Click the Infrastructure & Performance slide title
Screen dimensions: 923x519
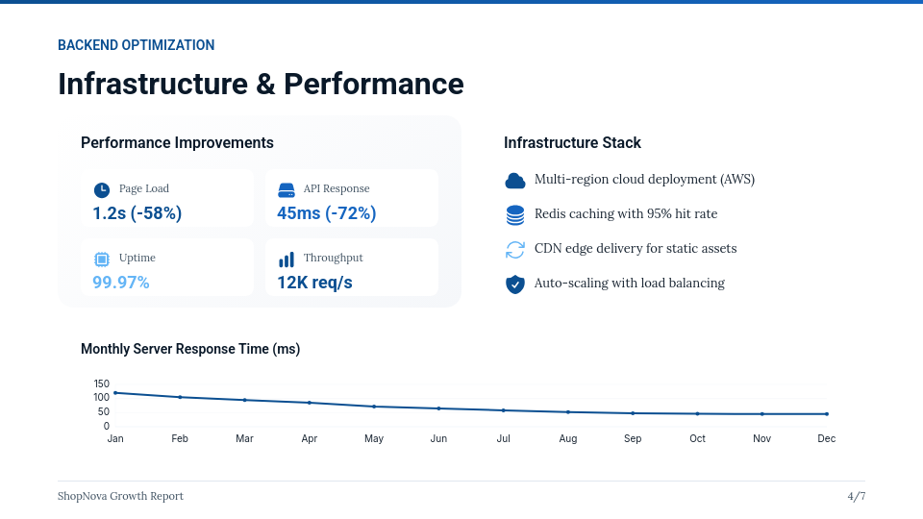(261, 84)
